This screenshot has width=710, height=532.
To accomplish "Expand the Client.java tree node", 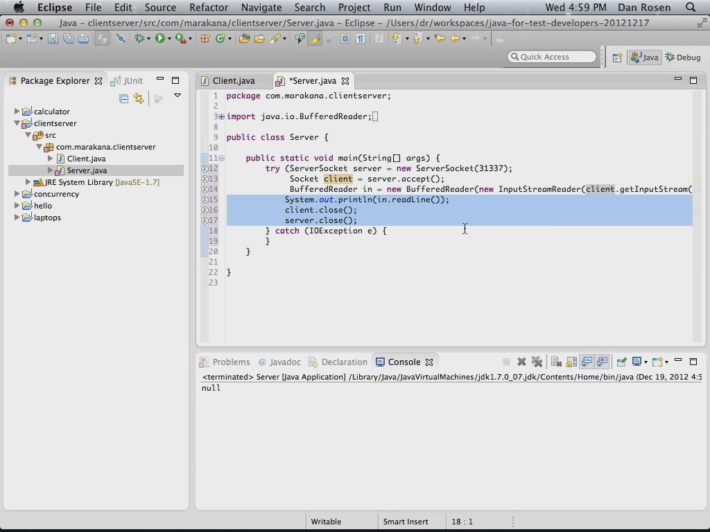I will click(x=50, y=159).
